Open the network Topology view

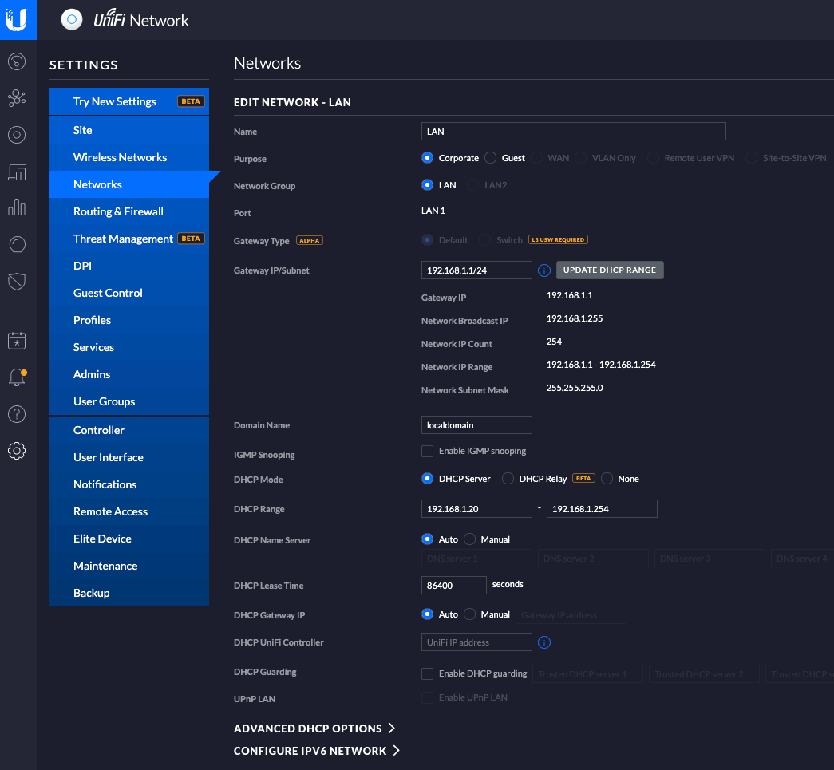click(x=17, y=97)
